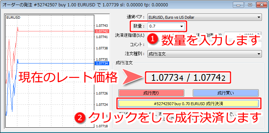Click the EURUSD label in the tick chart
Image resolution: width=269 pixels, height=133 pixels.
13,17
